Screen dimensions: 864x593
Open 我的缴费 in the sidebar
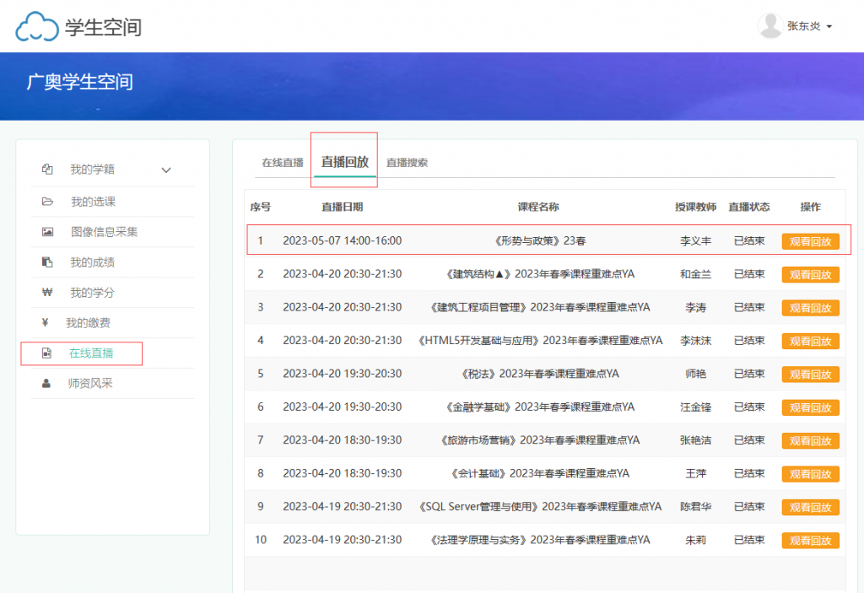[88, 323]
